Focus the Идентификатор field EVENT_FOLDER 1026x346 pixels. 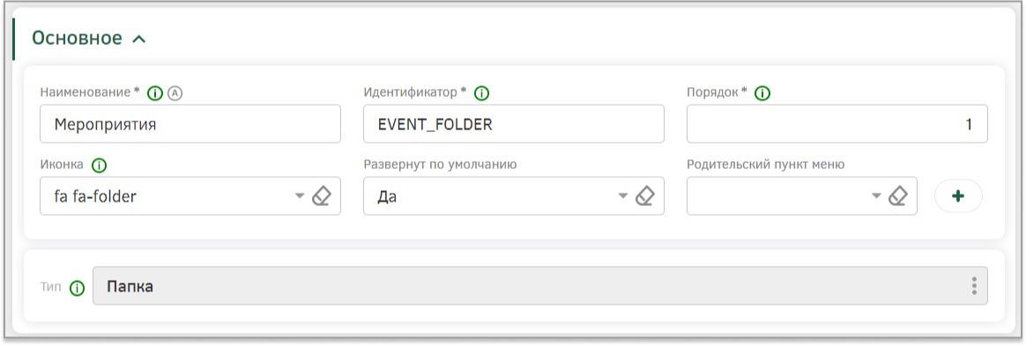(514, 123)
